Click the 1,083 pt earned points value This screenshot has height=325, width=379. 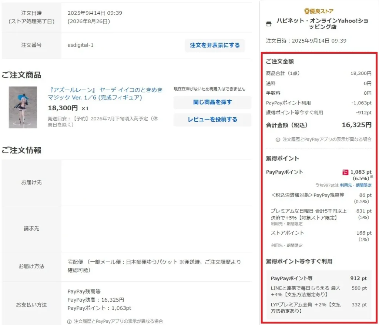point(361,172)
